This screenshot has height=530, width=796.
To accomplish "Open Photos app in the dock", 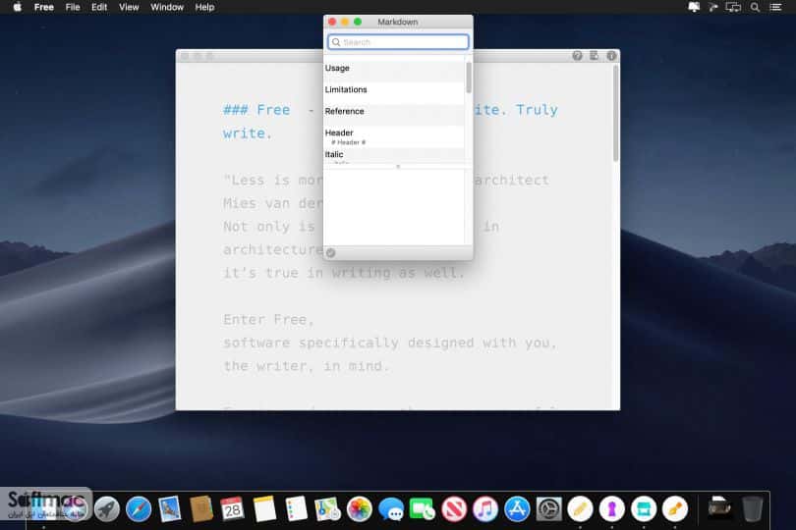I will tap(360, 509).
